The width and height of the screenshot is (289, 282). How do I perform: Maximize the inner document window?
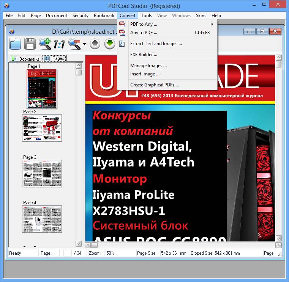coord(262,31)
